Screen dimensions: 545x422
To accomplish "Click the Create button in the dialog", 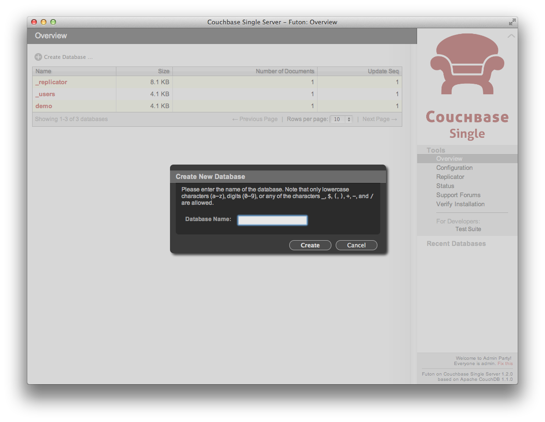I will point(310,245).
